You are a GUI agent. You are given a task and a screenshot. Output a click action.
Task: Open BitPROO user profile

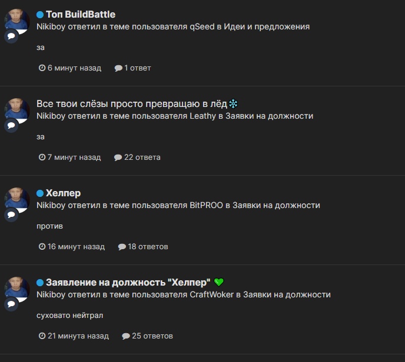206,205
